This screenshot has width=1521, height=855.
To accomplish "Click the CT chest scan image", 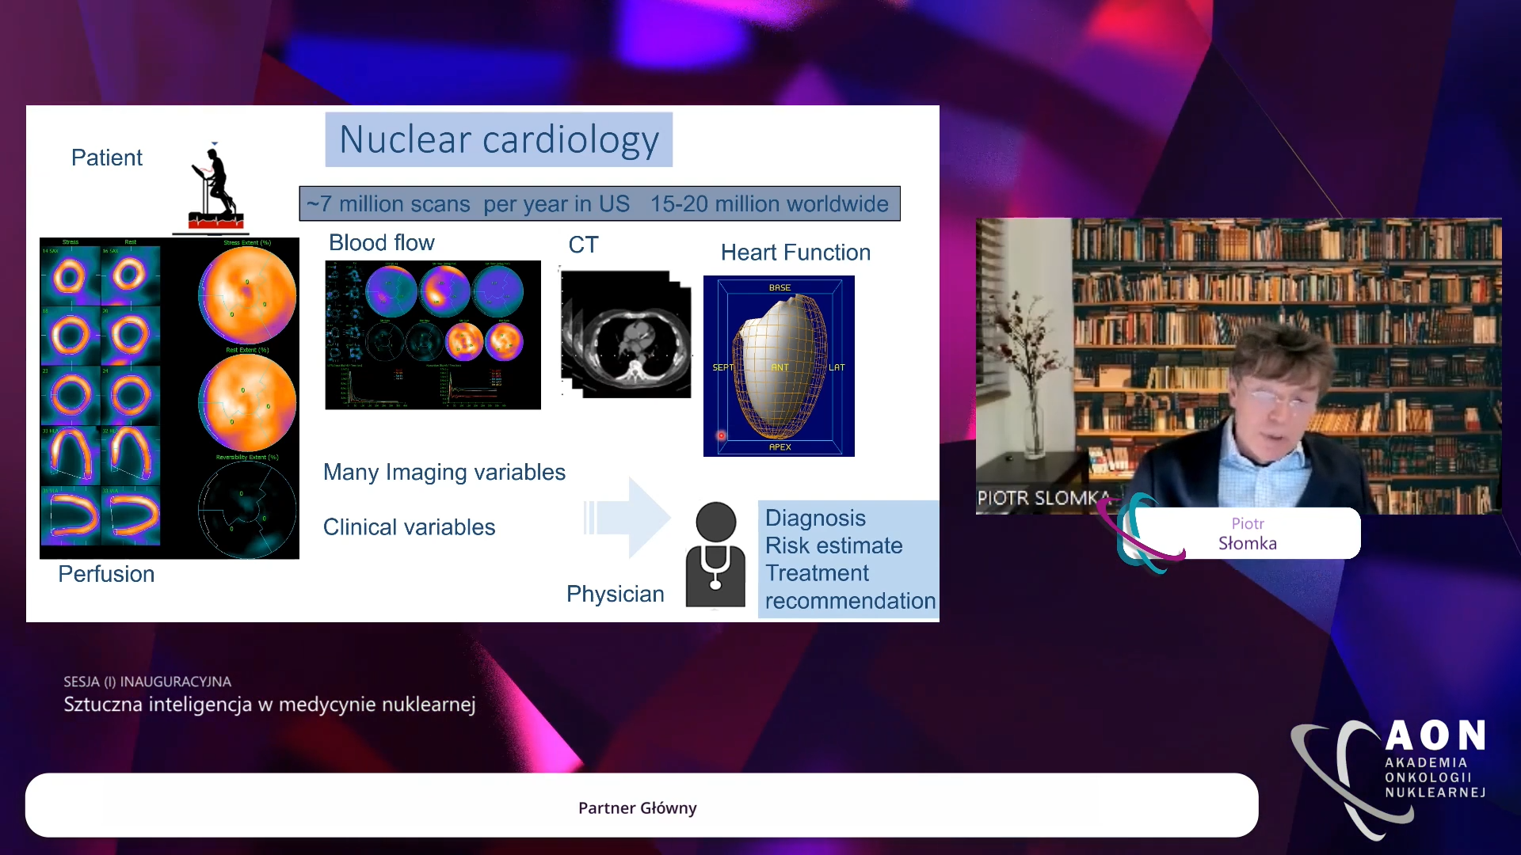I will (626, 334).
